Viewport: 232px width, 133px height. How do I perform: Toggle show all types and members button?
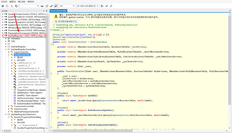point(56,6)
